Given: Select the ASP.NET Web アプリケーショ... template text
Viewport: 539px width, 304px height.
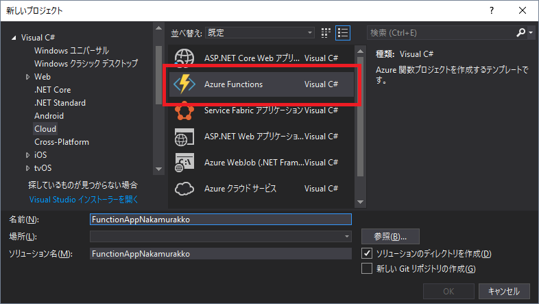Looking at the screenshot, I should point(254,137).
